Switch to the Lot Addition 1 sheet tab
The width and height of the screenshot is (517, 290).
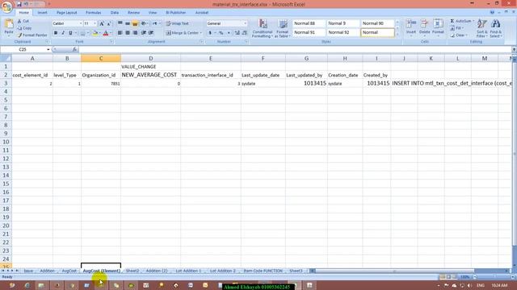point(188,271)
